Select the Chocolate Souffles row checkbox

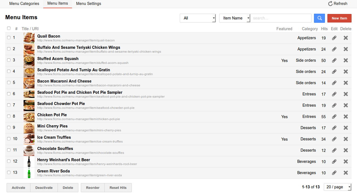pos(9,150)
